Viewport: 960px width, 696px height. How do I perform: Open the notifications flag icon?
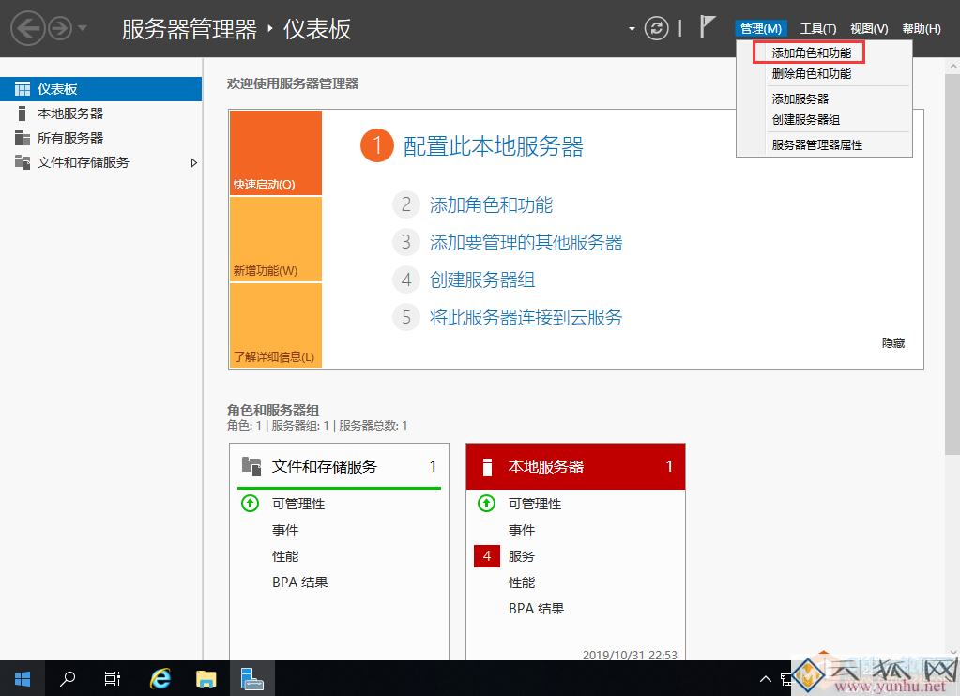pyautogui.click(x=707, y=27)
